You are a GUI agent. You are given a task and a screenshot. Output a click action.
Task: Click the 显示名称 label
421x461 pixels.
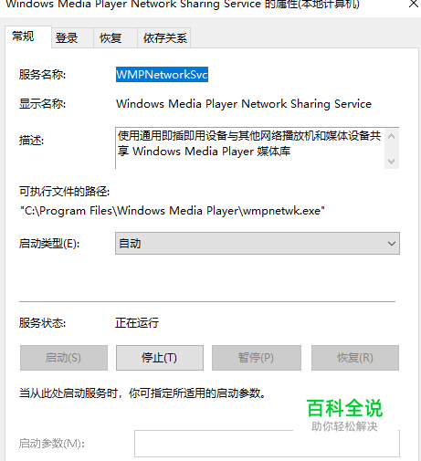pos(42,104)
